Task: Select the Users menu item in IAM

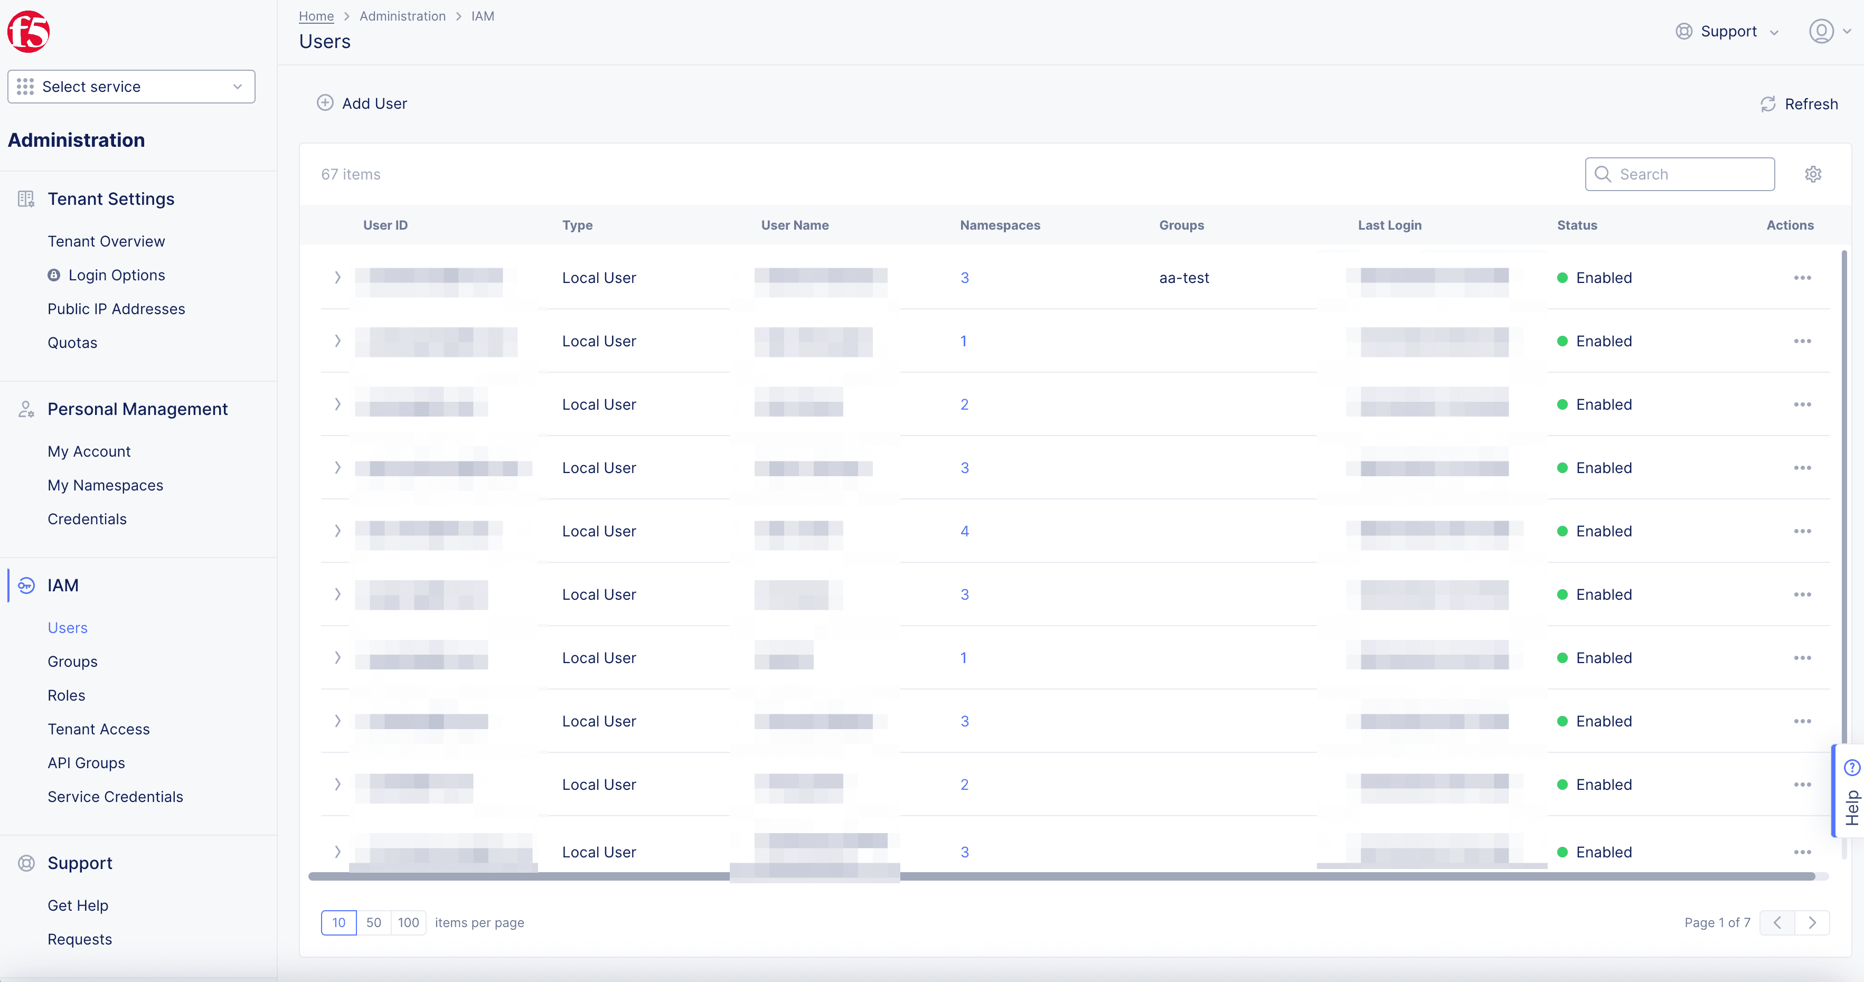Action: tap(67, 627)
